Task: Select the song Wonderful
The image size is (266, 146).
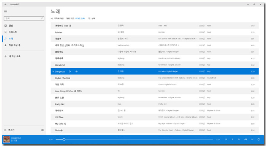Action: coord(60,65)
